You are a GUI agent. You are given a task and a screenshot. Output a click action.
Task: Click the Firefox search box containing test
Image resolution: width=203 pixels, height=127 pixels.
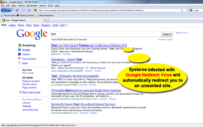198,10
